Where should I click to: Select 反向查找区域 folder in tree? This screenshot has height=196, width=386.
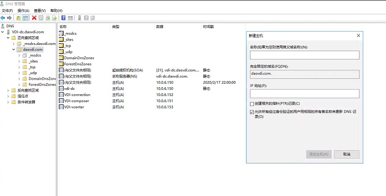(28, 90)
